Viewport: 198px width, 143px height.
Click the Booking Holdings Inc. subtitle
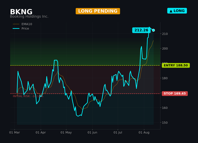(x=29, y=17)
